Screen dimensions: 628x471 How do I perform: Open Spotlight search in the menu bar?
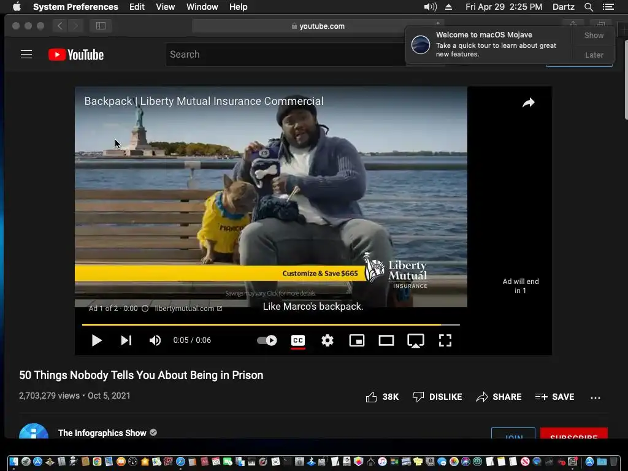[588, 7]
